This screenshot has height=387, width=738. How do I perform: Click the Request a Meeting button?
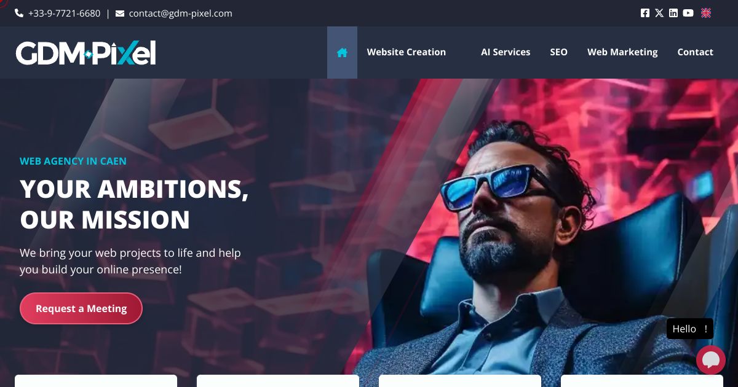coord(81,308)
